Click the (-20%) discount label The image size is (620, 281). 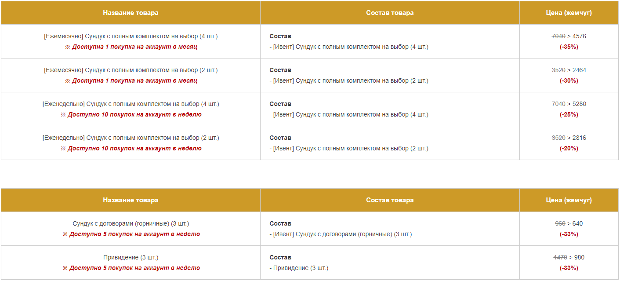click(x=569, y=148)
